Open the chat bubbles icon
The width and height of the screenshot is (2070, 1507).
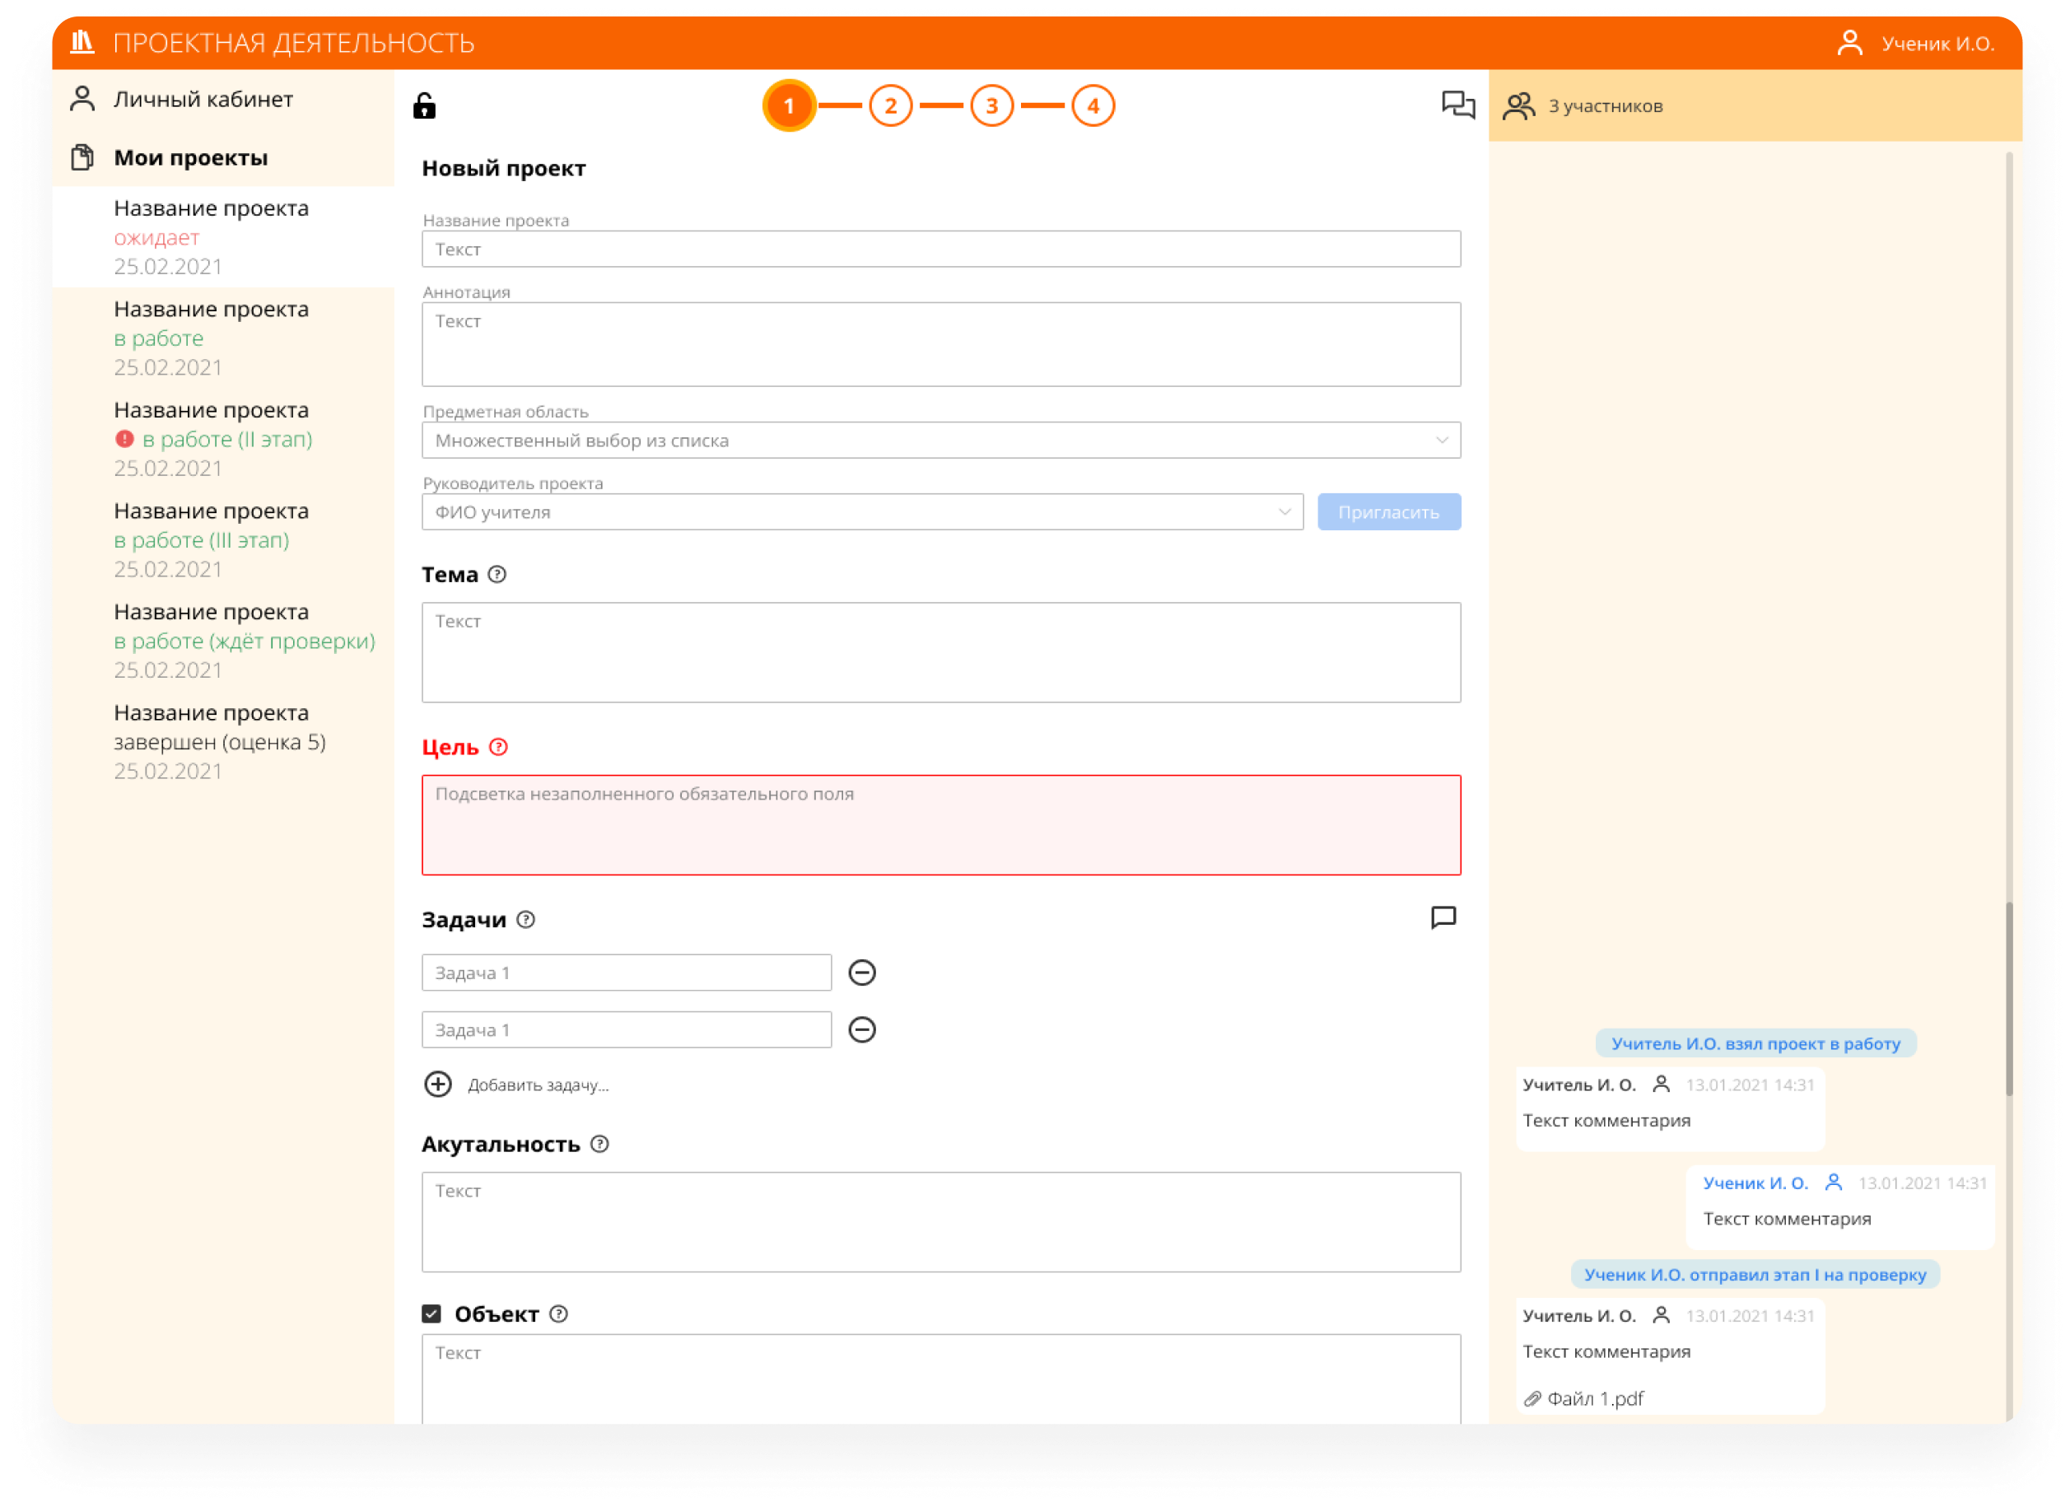[1457, 105]
